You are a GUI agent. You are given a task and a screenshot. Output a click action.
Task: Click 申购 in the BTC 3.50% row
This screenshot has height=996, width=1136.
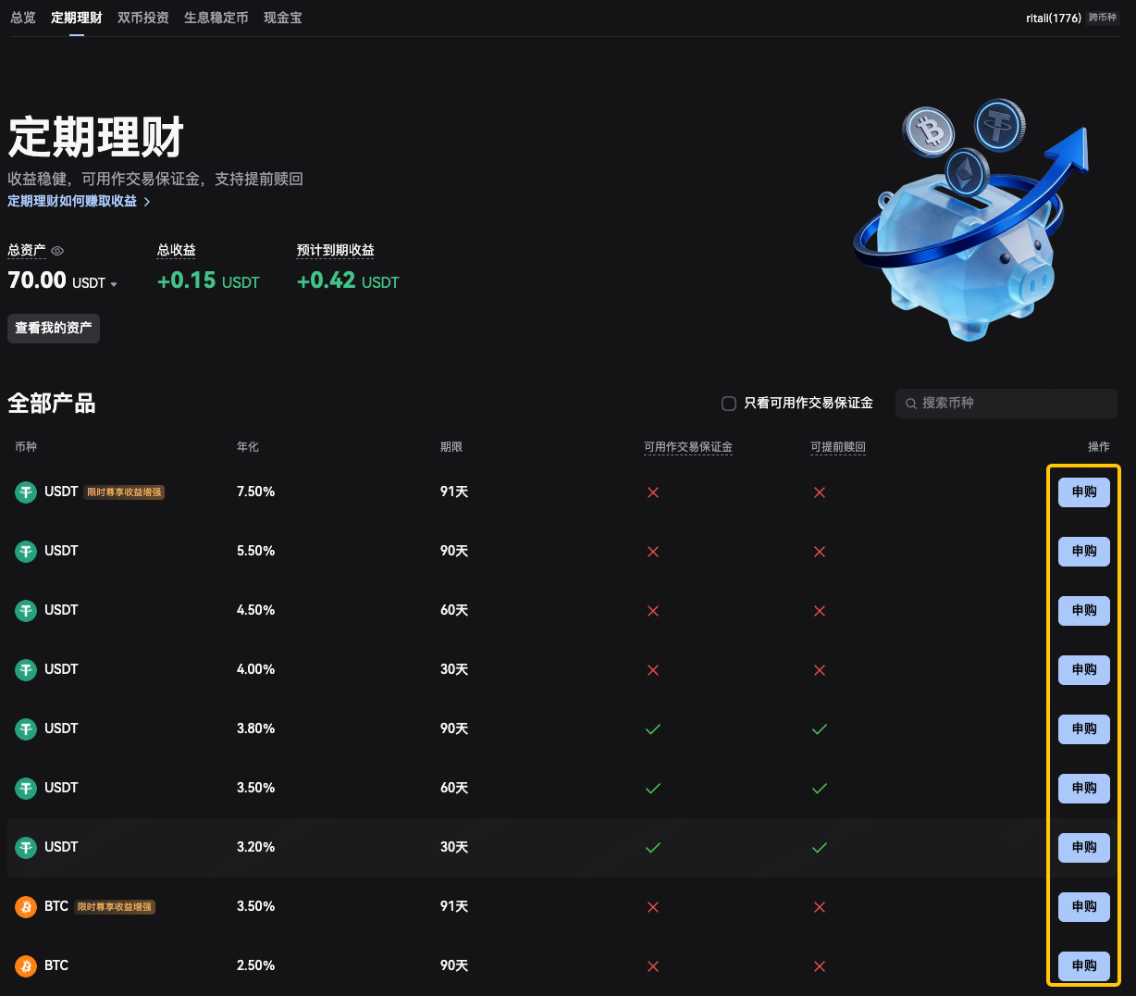coord(1084,907)
